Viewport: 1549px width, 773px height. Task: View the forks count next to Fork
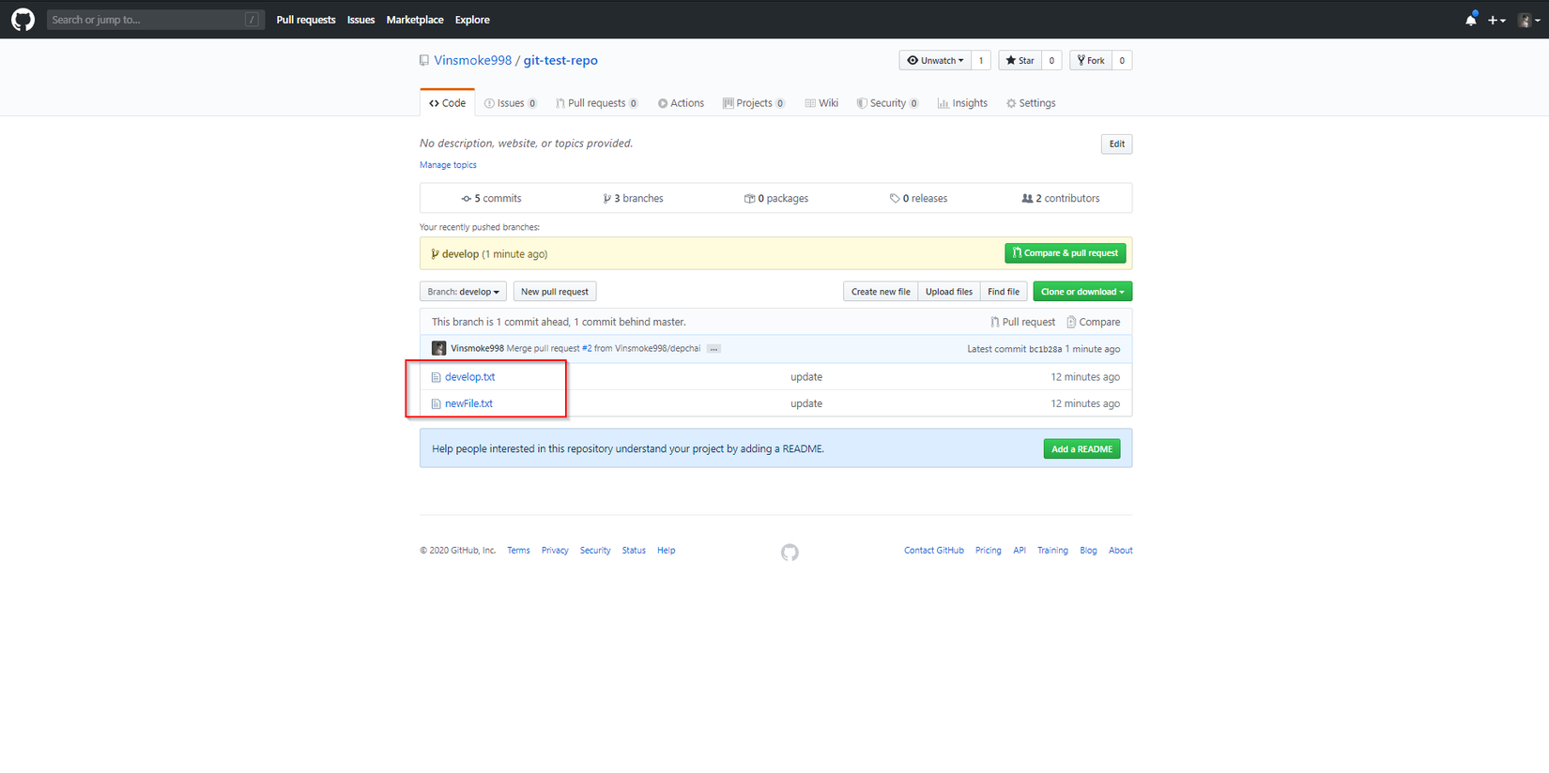click(1122, 60)
